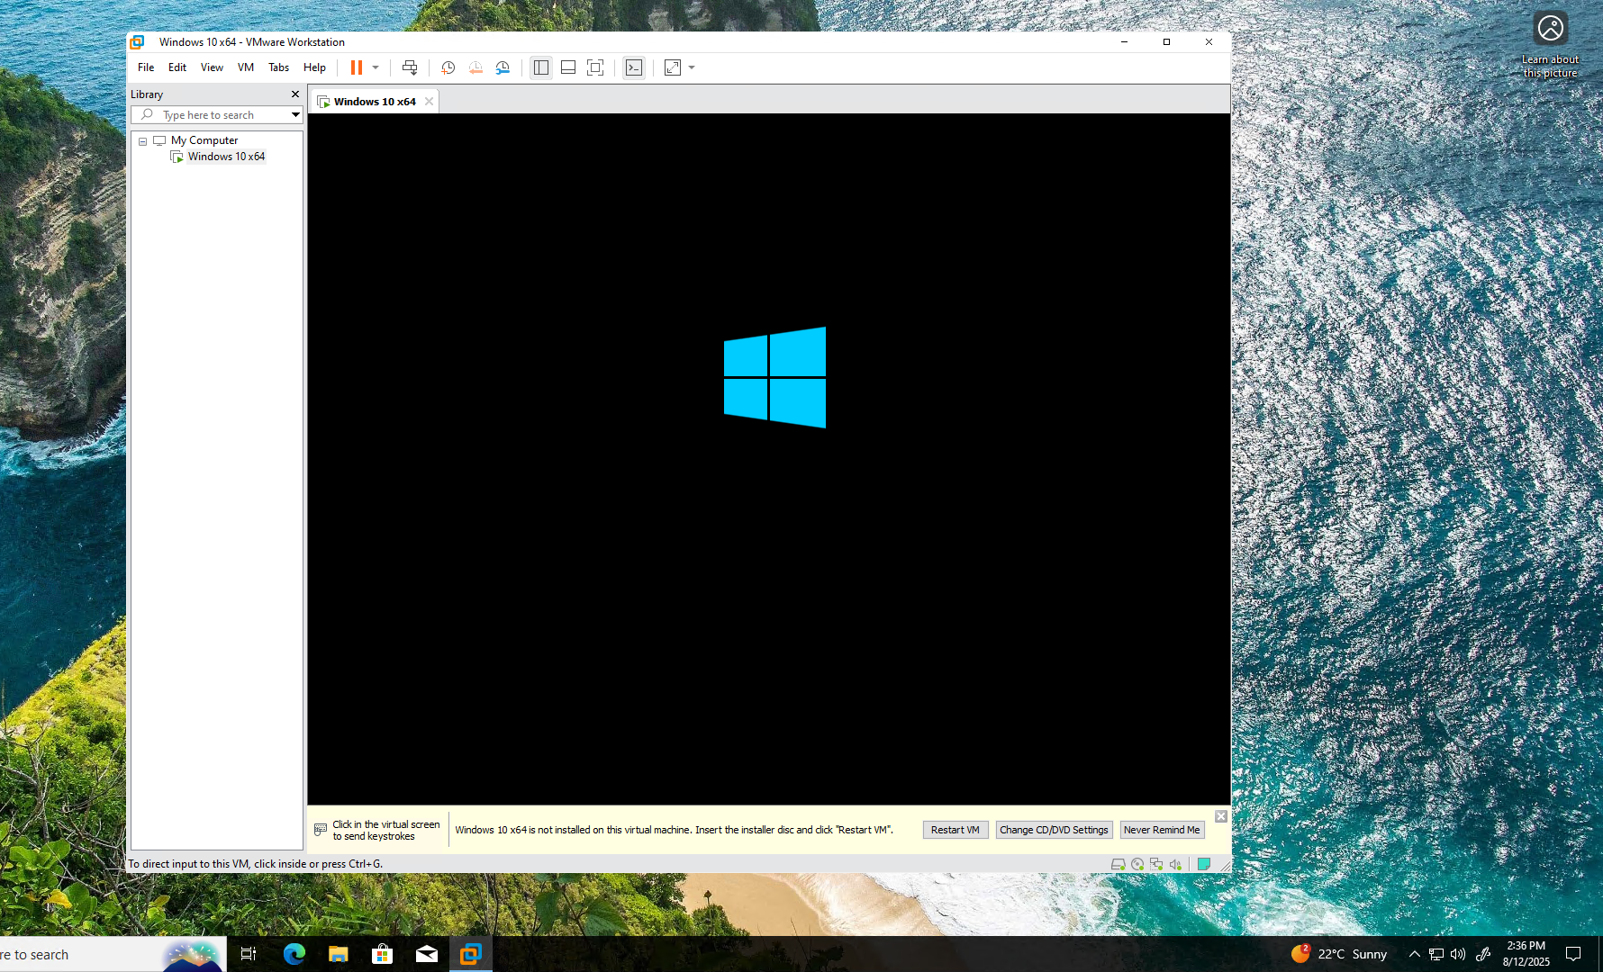Click the stretch guest display icon

pyautogui.click(x=673, y=67)
